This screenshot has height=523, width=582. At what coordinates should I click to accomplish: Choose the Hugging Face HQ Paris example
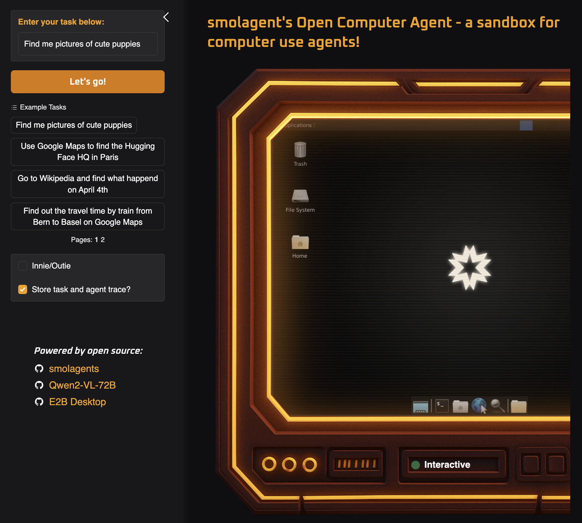pyautogui.click(x=88, y=152)
